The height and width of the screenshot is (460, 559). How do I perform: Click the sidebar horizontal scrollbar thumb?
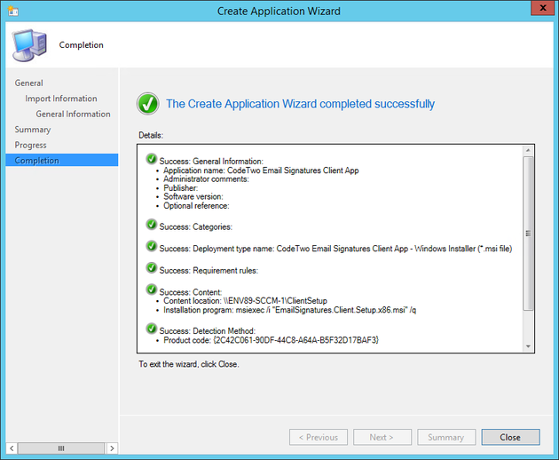coord(61,448)
